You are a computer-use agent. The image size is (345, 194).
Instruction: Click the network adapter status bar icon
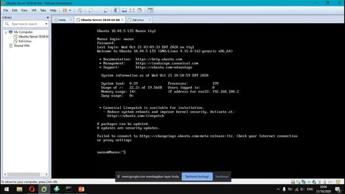tap(303, 182)
